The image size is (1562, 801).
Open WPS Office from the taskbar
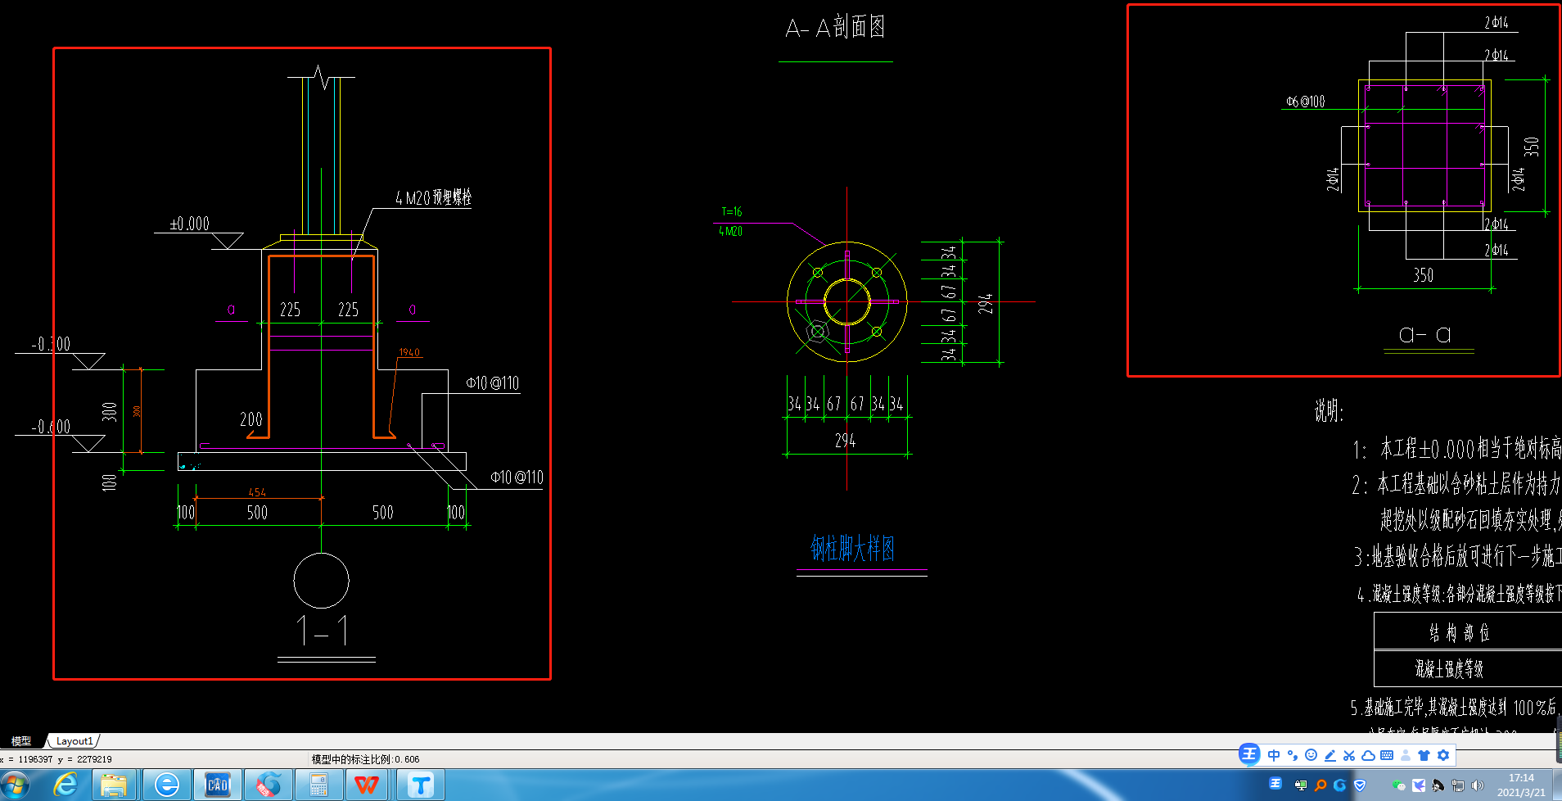coord(367,785)
